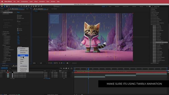Click the frame blending icon in timeline header
Screen dimensions: 169x95
tap(66, 68)
